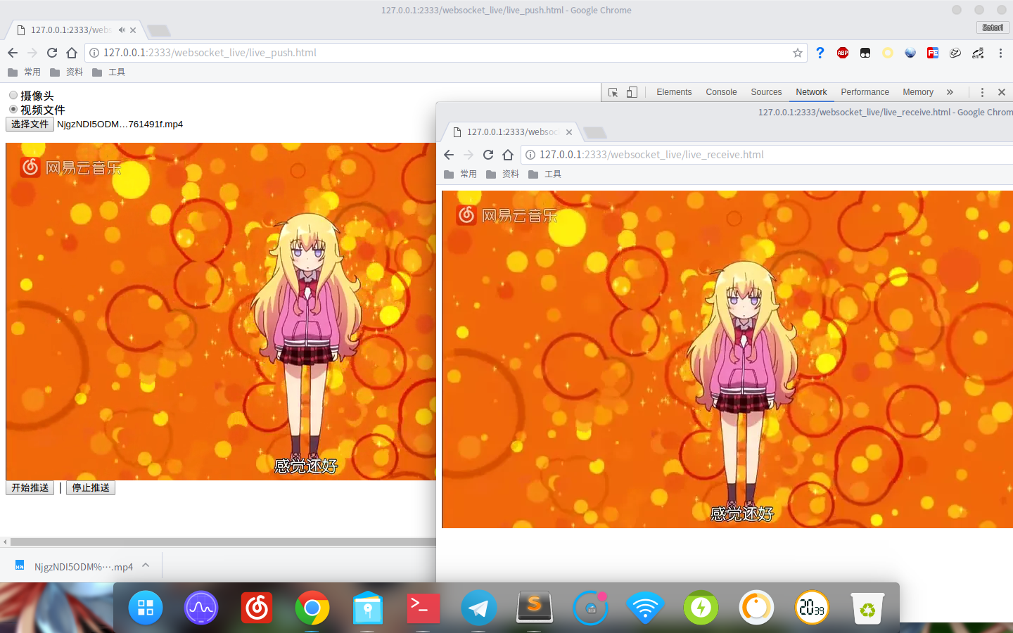Reload the live_push page
Screen dimensions: 1013x633
coord(52,53)
